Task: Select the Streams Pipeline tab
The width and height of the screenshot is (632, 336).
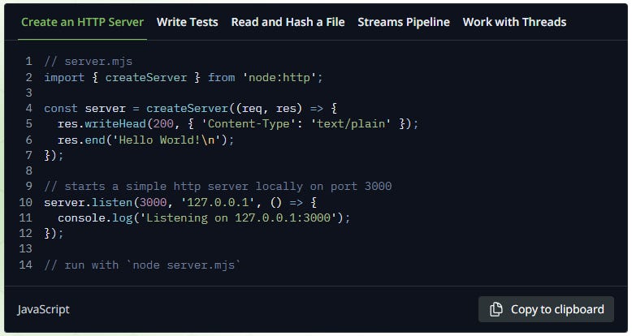Action: click(x=404, y=22)
